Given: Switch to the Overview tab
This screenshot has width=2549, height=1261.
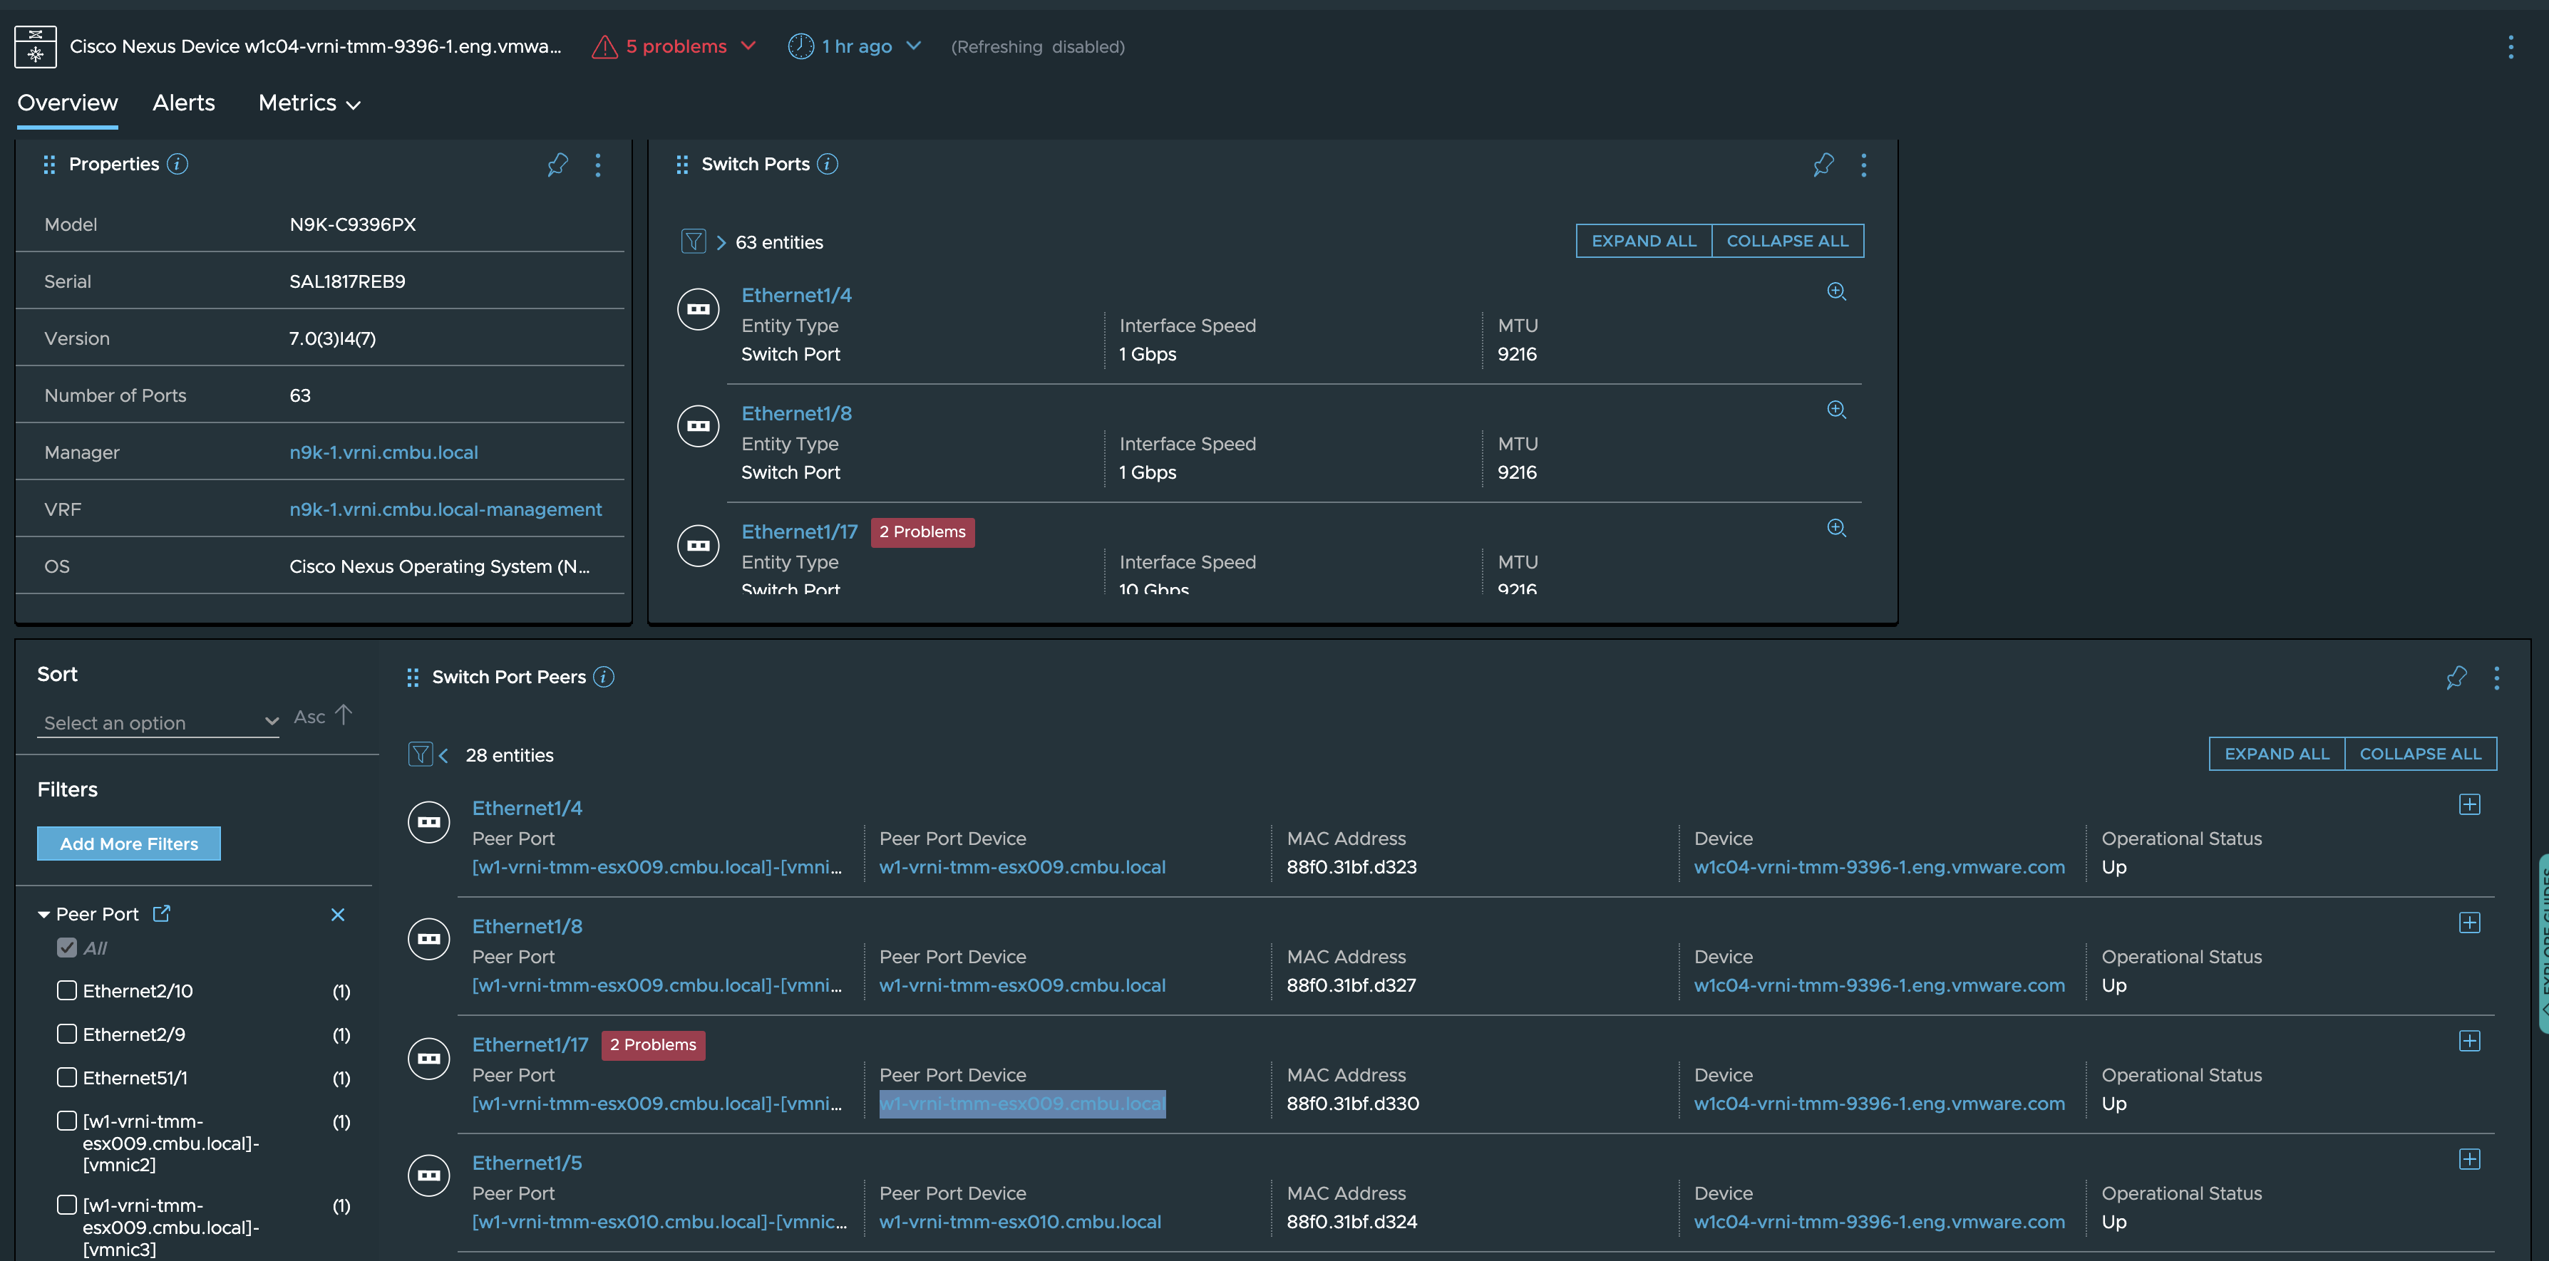Looking at the screenshot, I should coord(67,103).
